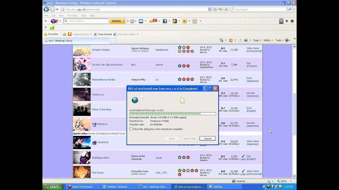Switch to Debut Professional in taskbar
Image resolution: width=339 pixels, height=190 pixels.
(83, 187)
